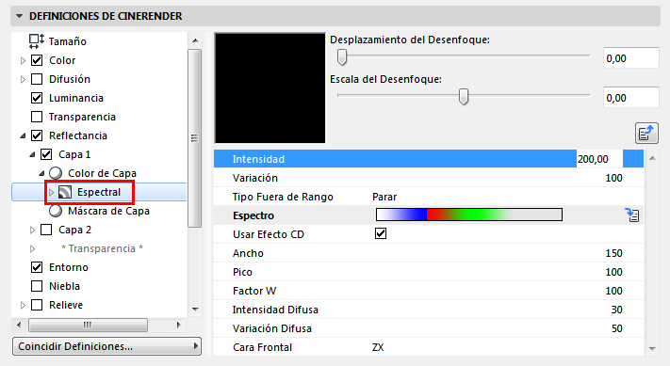The width and height of the screenshot is (670, 366).
Task: Expand the Color tree node
Action: pyautogui.click(x=23, y=60)
